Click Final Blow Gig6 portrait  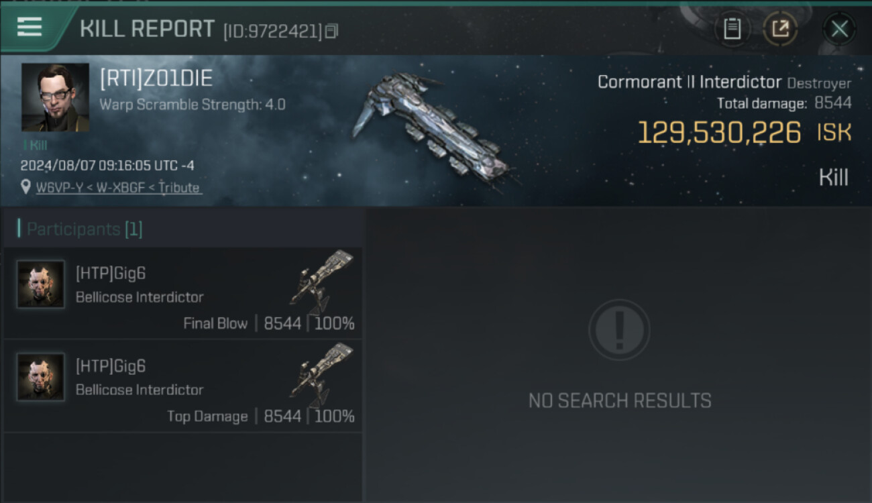(41, 284)
